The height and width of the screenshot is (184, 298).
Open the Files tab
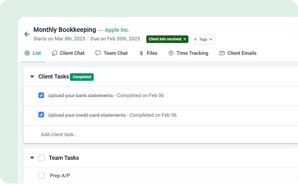pos(148,53)
